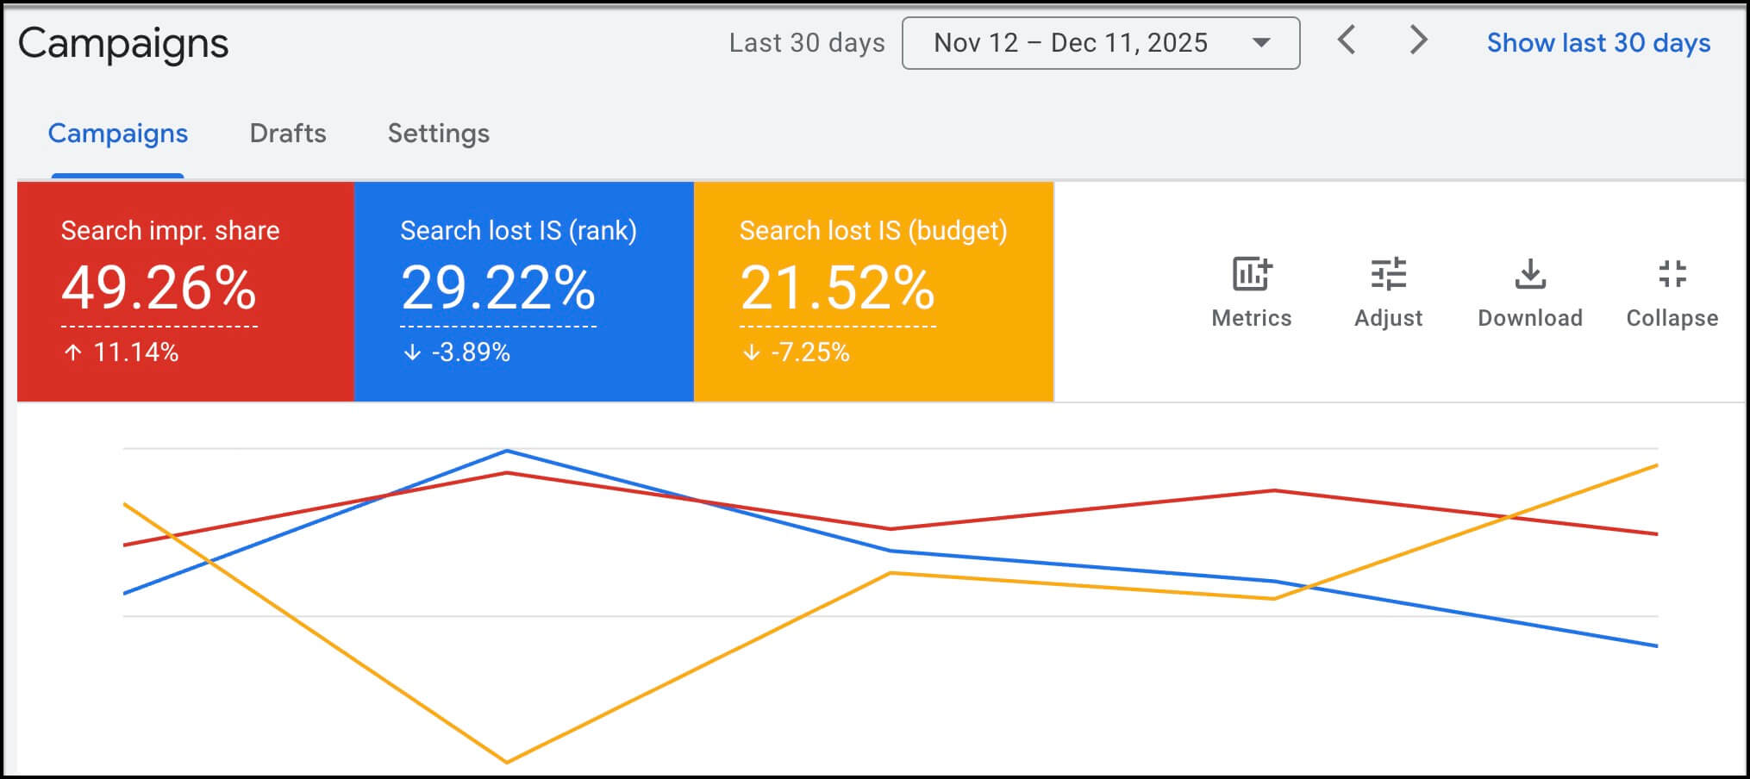Viewport: 1750px width, 779px height.
Task: Click the Campaigns page heading
Action: pyautogui.click(x=123, y=43)
